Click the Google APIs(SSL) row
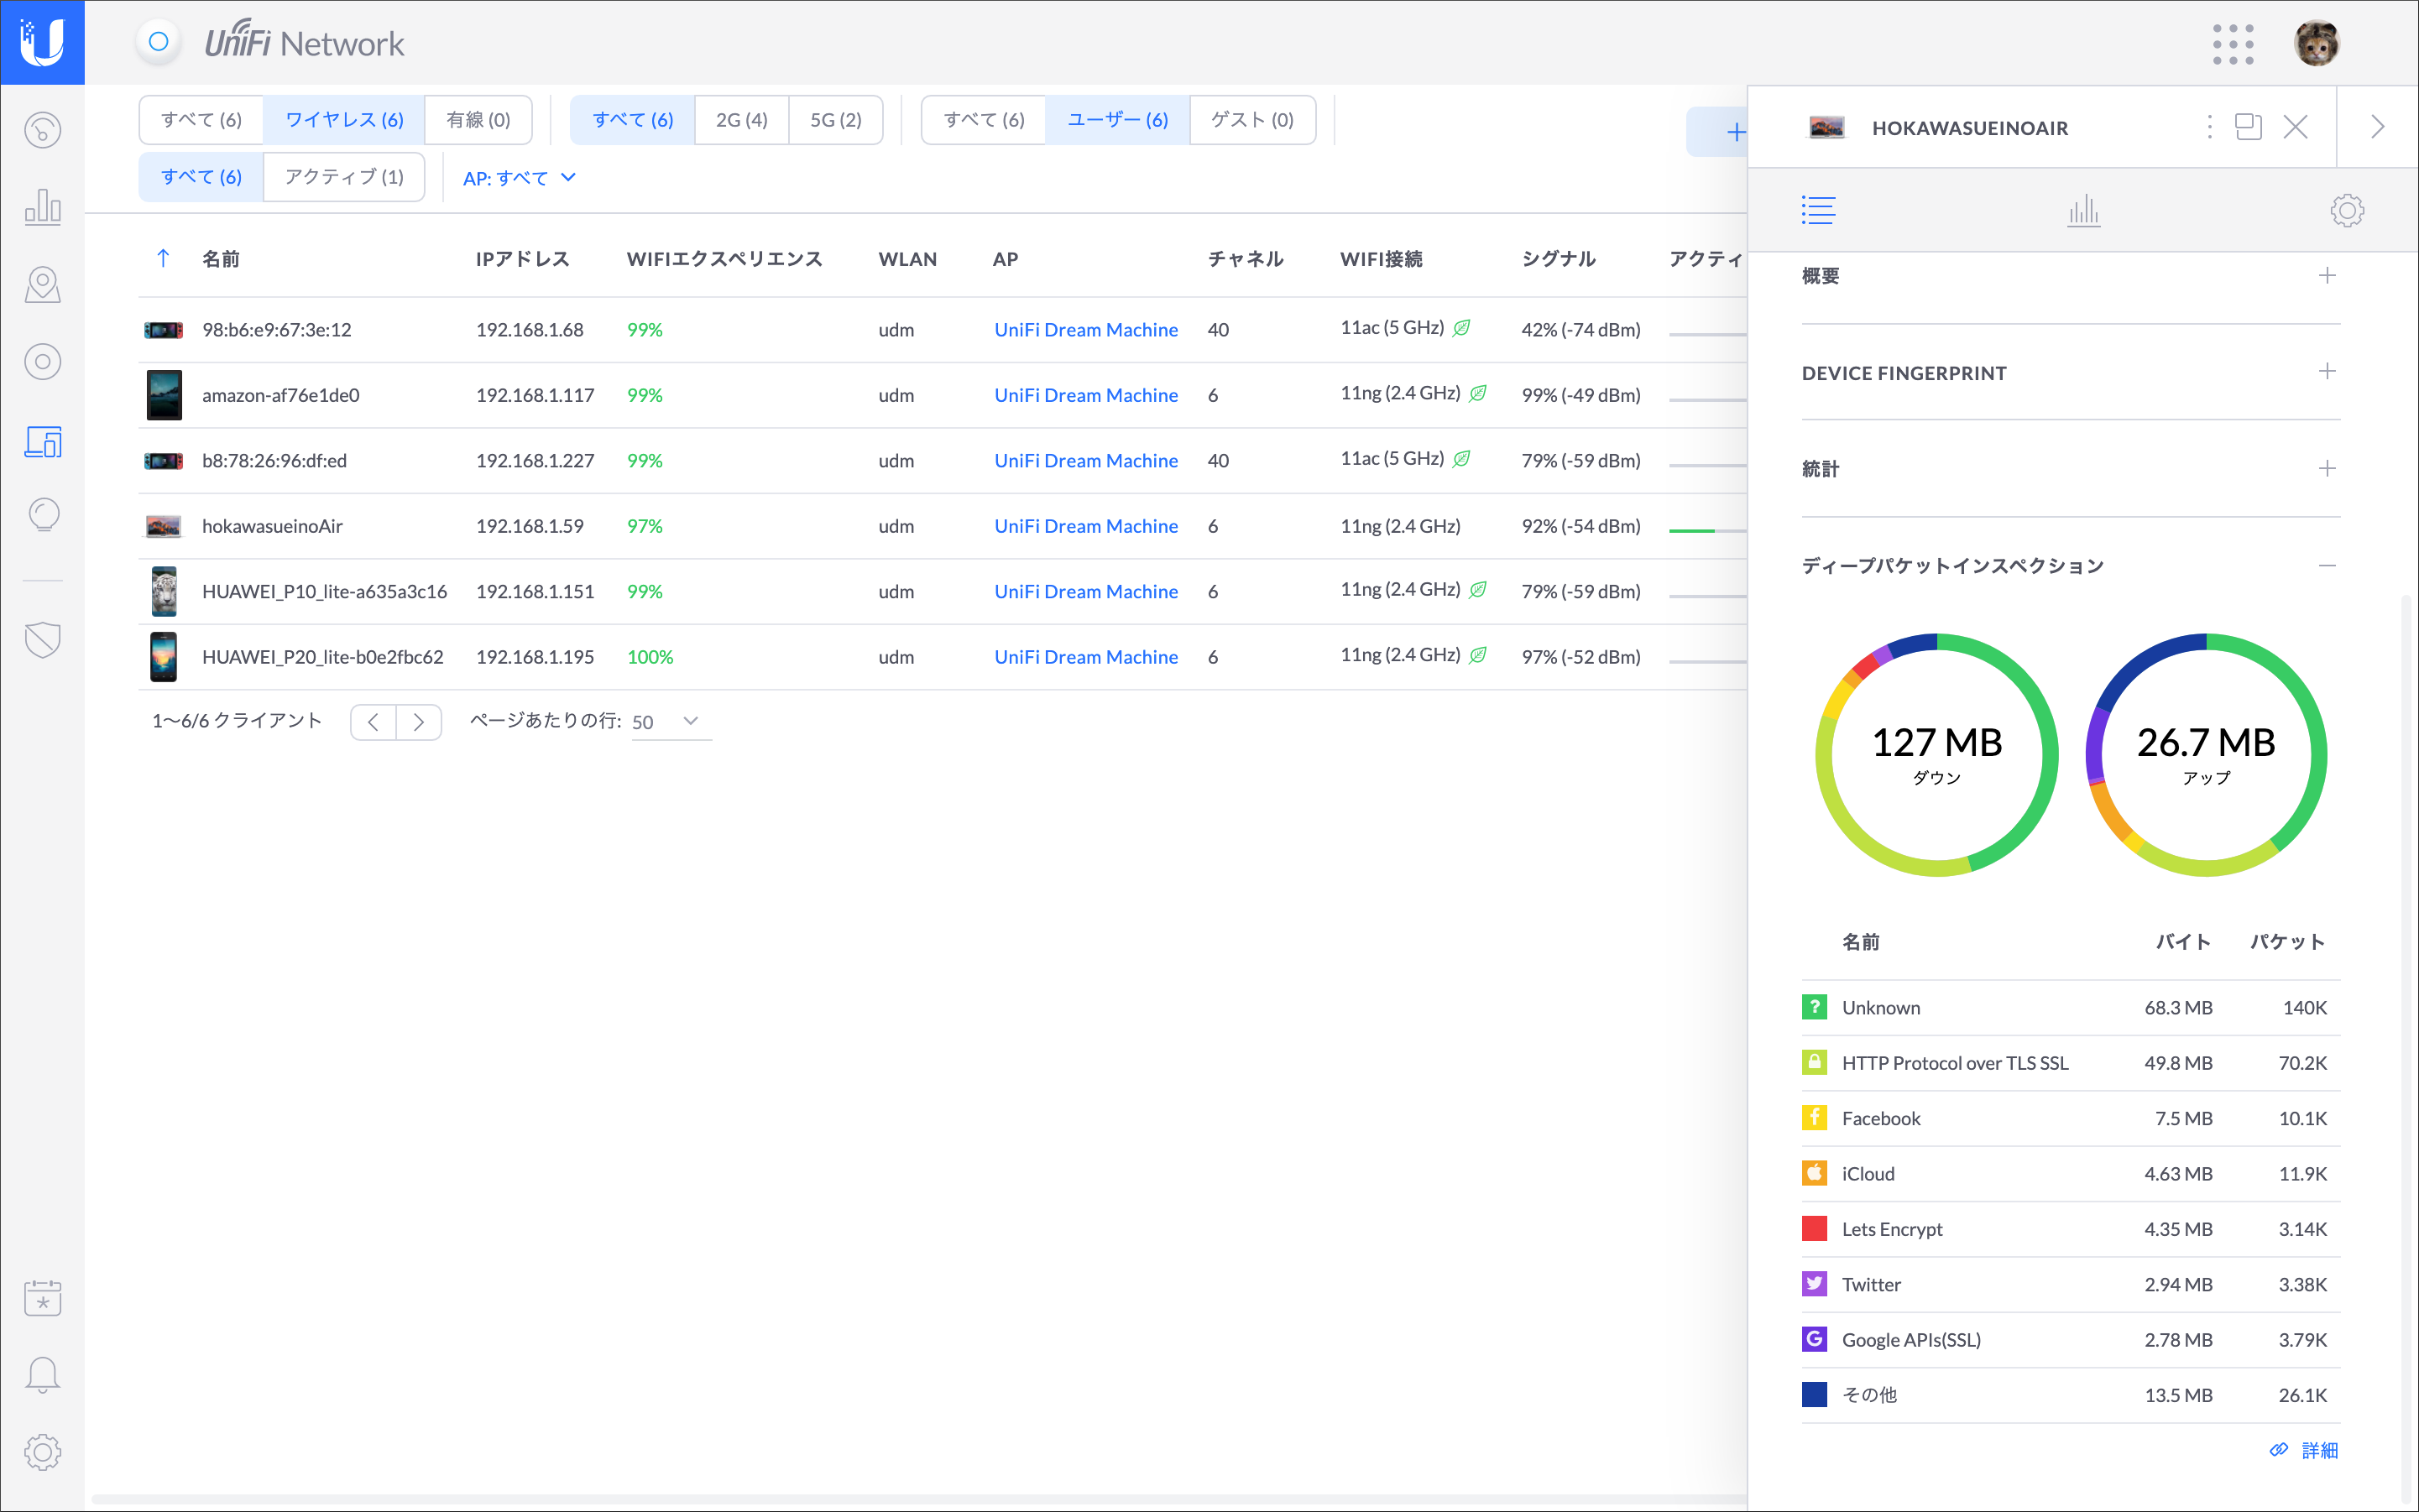 pyautogui.click(x=2071, y=1340)
